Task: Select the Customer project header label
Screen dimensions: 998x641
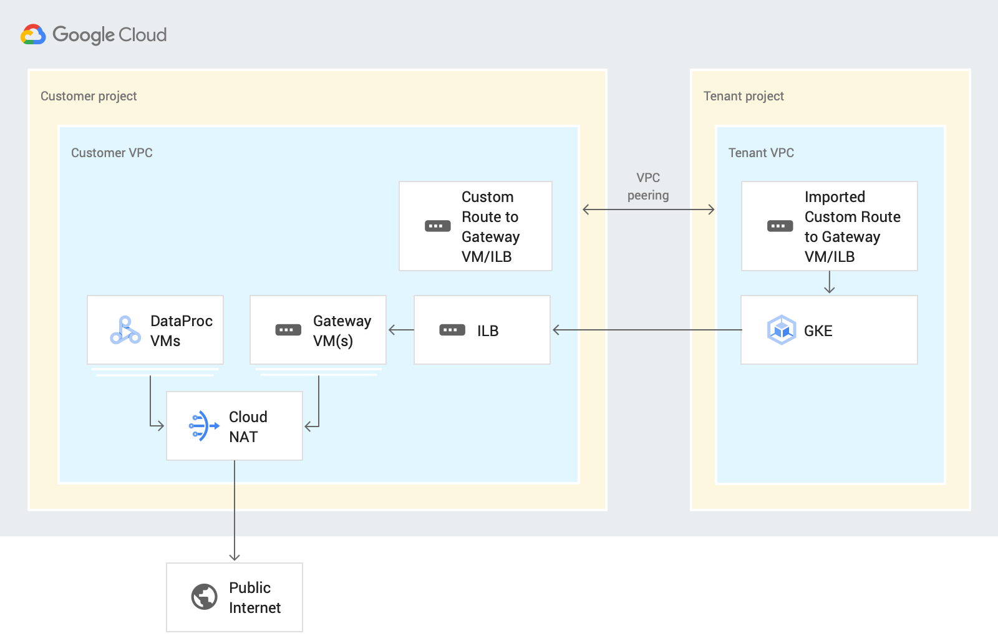Action: tap(88, 95)
